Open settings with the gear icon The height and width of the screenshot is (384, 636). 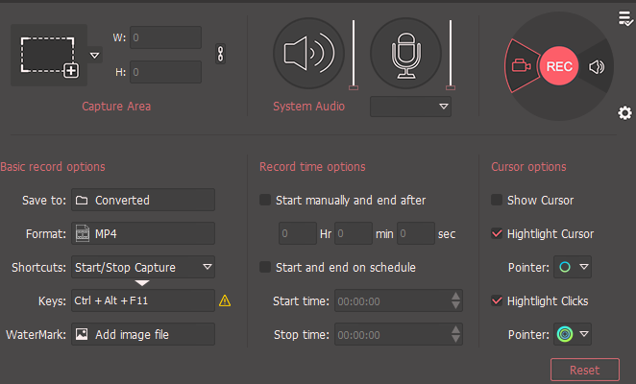pyautogui.click(x=624, y=114)
